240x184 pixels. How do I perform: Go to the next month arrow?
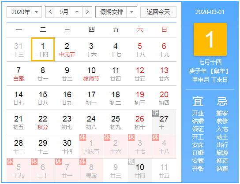click(87, 12)
